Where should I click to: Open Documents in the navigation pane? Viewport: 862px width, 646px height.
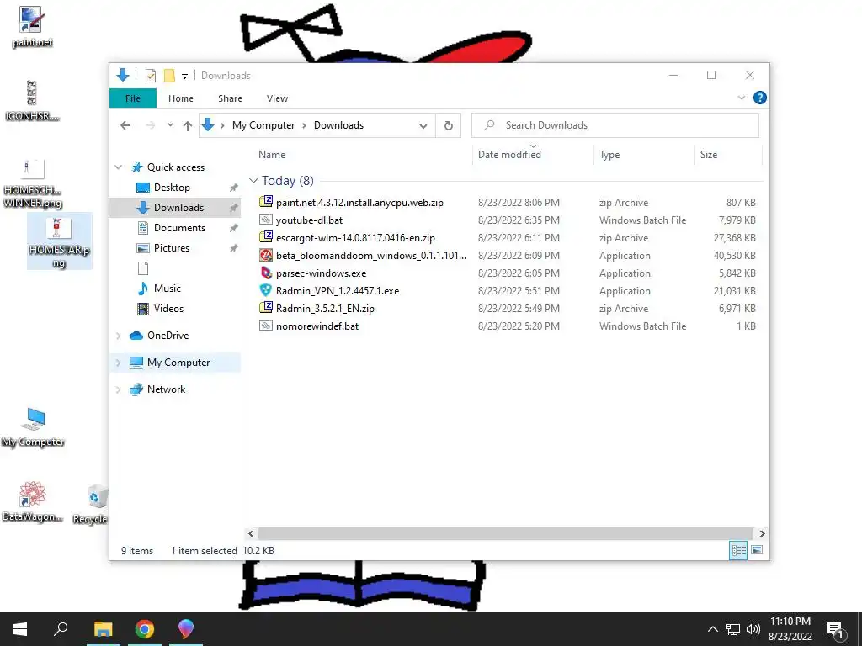click(179, 228)
